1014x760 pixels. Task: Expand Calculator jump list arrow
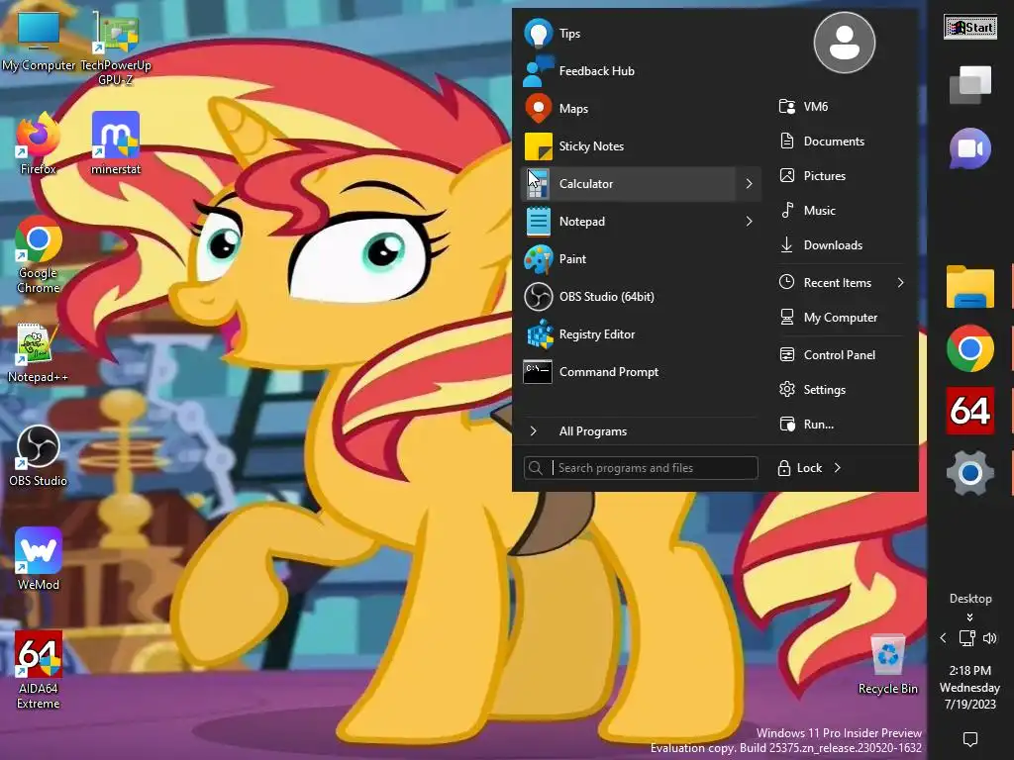pos(749,183)
